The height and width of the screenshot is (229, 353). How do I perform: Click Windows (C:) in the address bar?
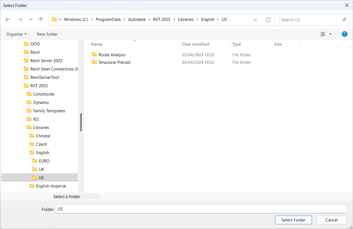click(x=76, y=20)
